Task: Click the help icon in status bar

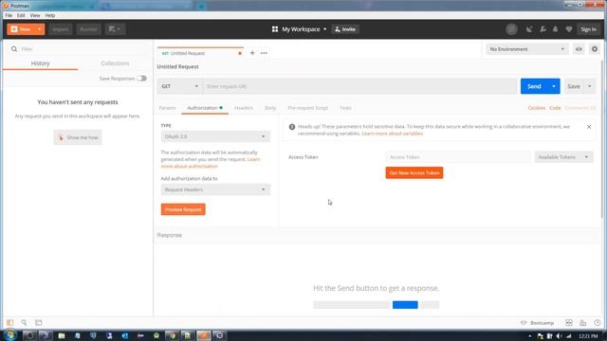Action: click(597, 322)
